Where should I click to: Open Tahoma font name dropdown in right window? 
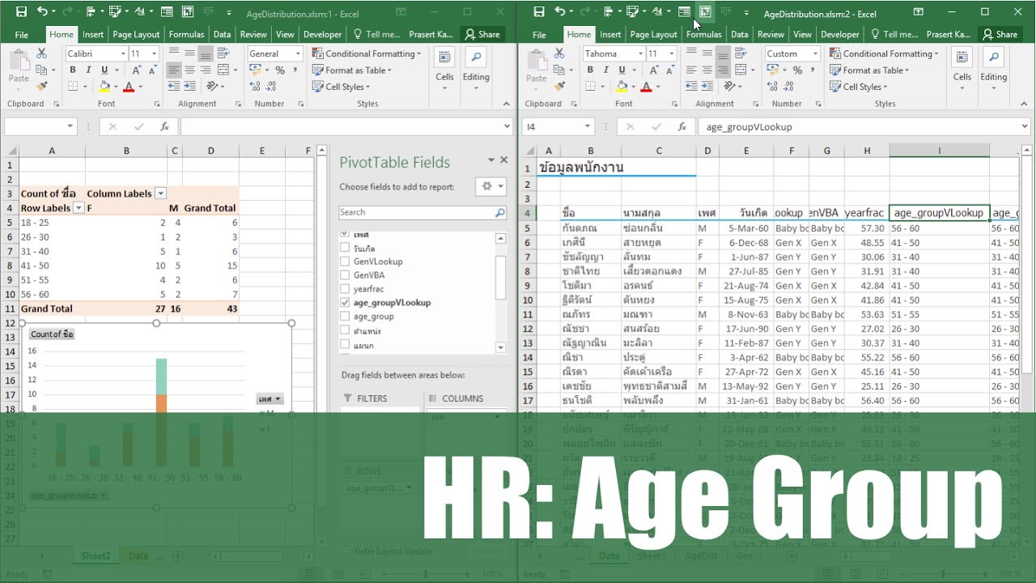pyautogui.click(x=641, y=53)
